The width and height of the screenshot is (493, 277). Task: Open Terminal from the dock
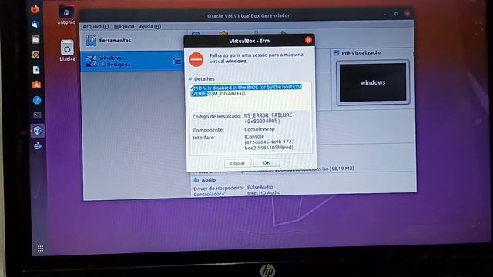coord(37,115)
